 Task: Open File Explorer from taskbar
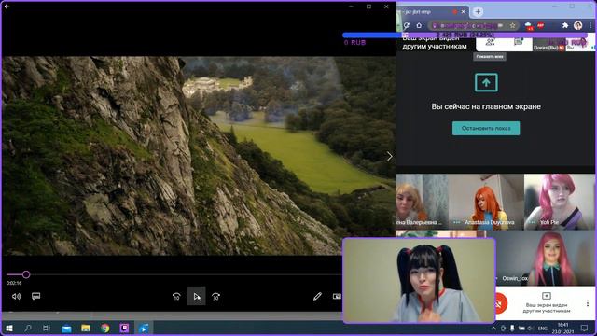tap(86, 328)
